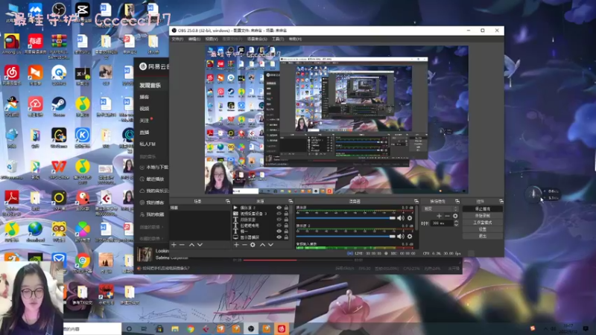Add a new source with the plus icon

(236, 245)
